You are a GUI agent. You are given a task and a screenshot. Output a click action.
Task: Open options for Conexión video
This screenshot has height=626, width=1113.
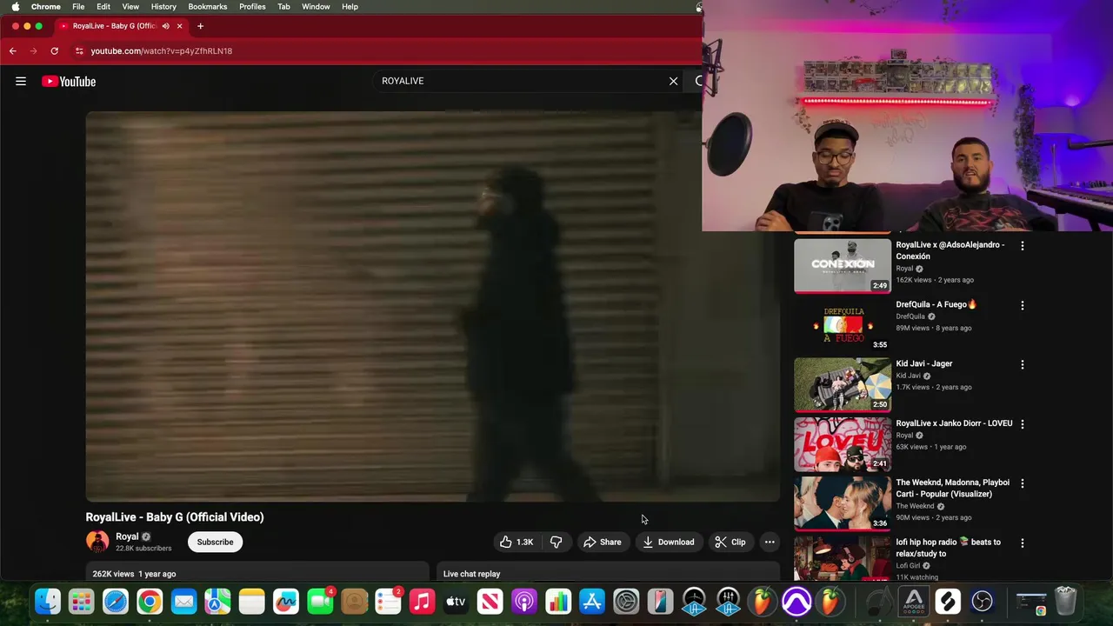(x=1023, y=246)
